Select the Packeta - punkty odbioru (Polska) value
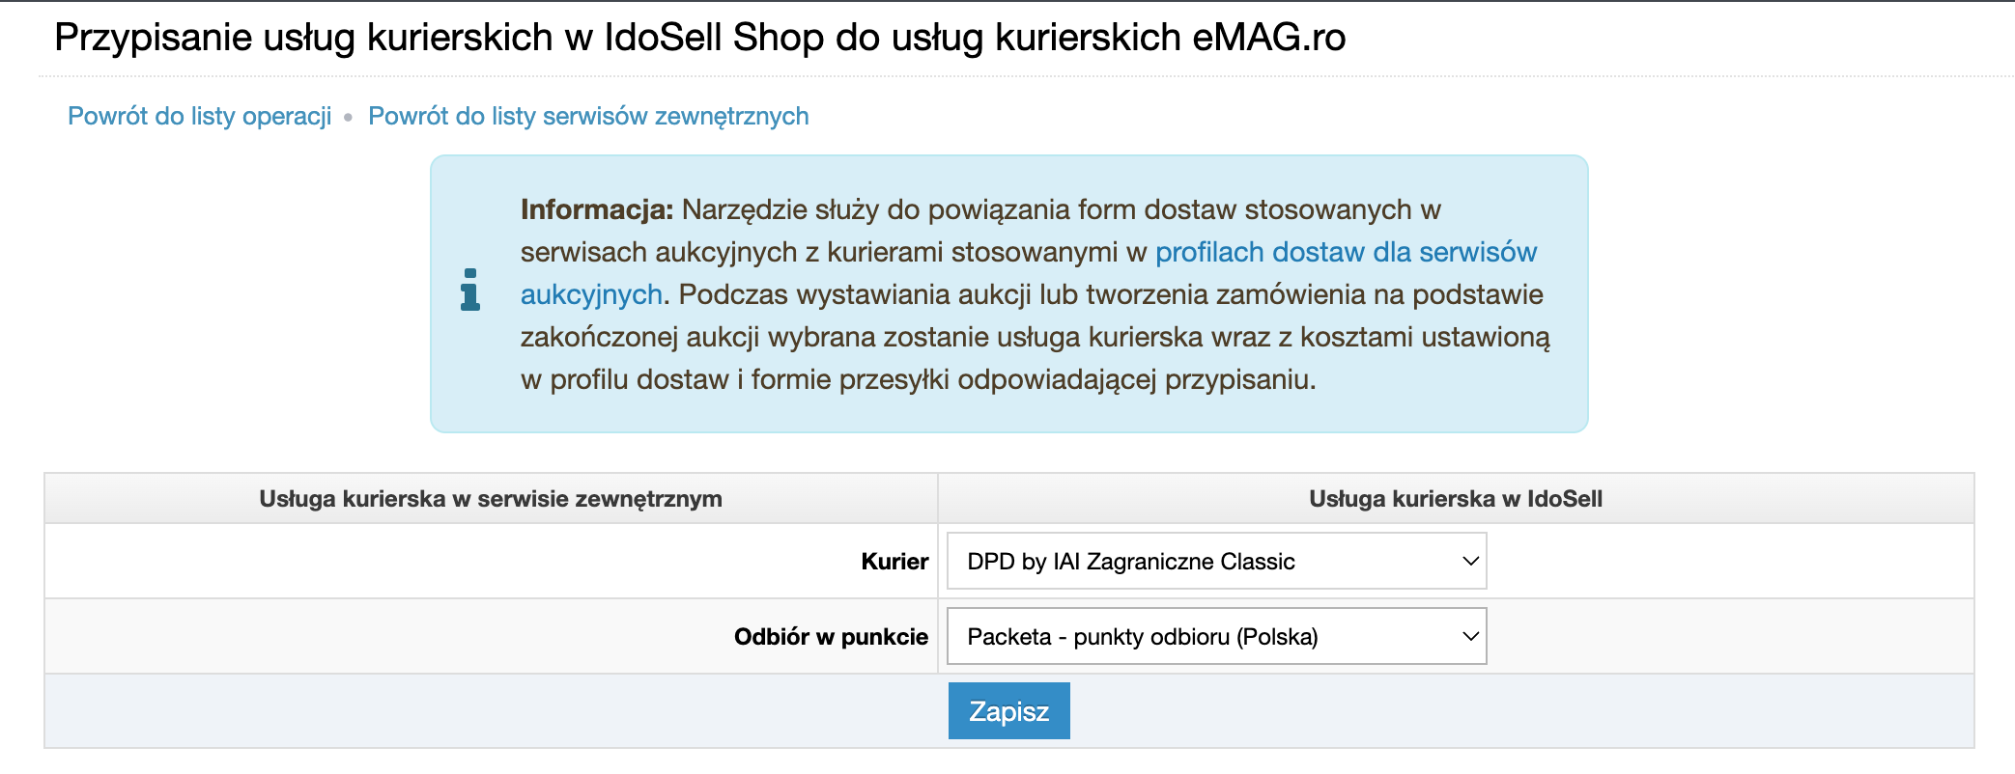 pos(1143,637)
